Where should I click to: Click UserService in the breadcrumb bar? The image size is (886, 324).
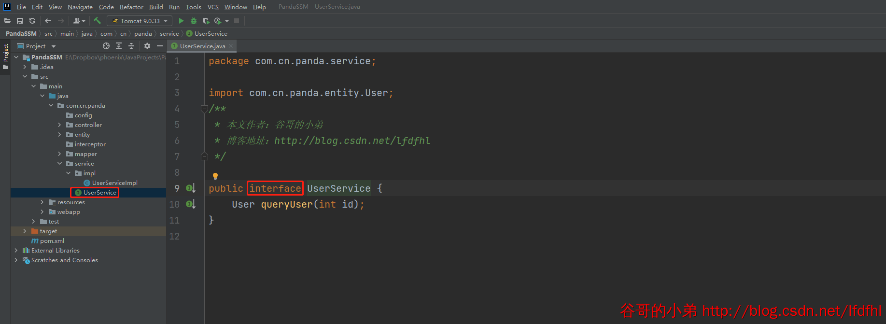(x=207, y=33)
